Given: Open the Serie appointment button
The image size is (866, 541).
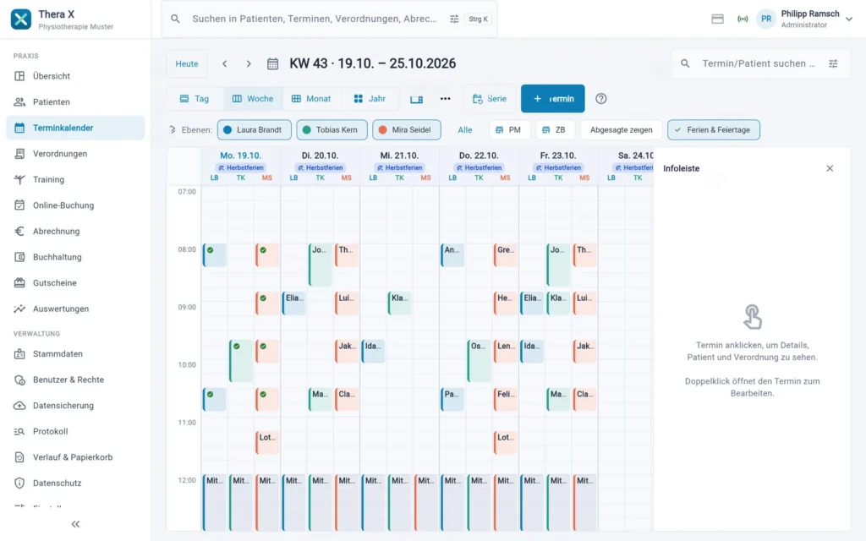Looking at the screenshot, I should [x=490, y=99].
